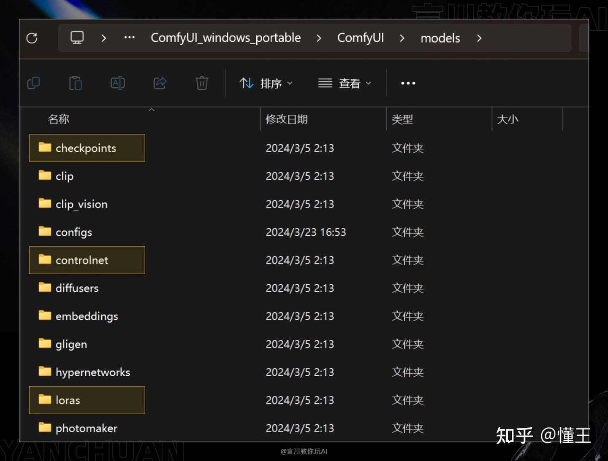
Task: Select the diffusers folder name
Action: [x=77, y=288]
